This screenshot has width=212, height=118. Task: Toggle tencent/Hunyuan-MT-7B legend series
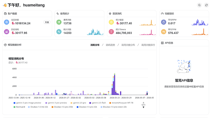121,103
